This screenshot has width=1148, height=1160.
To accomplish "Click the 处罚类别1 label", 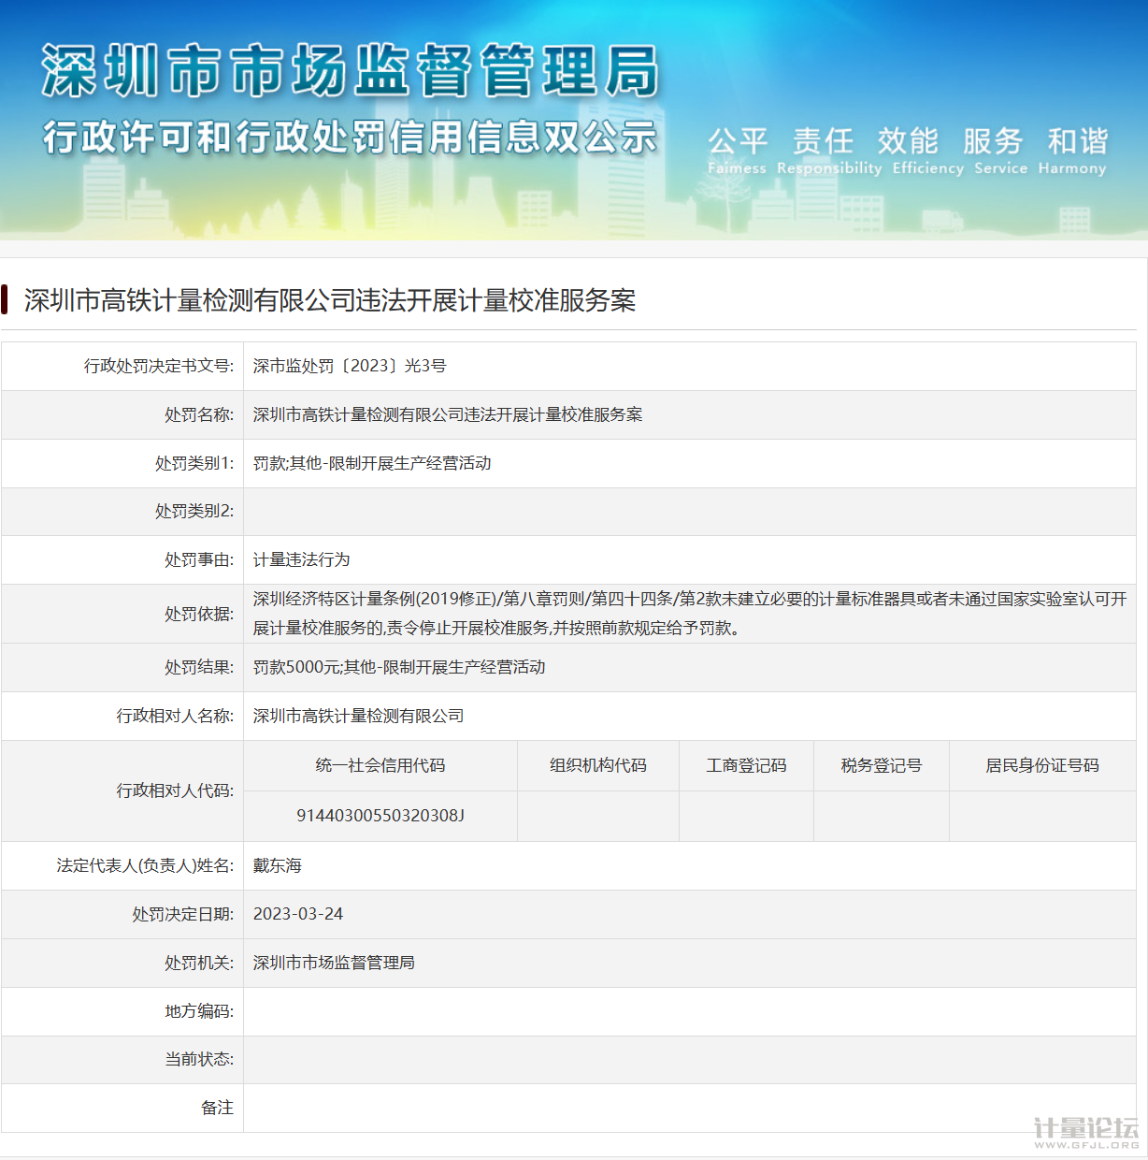I will coord(194,463).
